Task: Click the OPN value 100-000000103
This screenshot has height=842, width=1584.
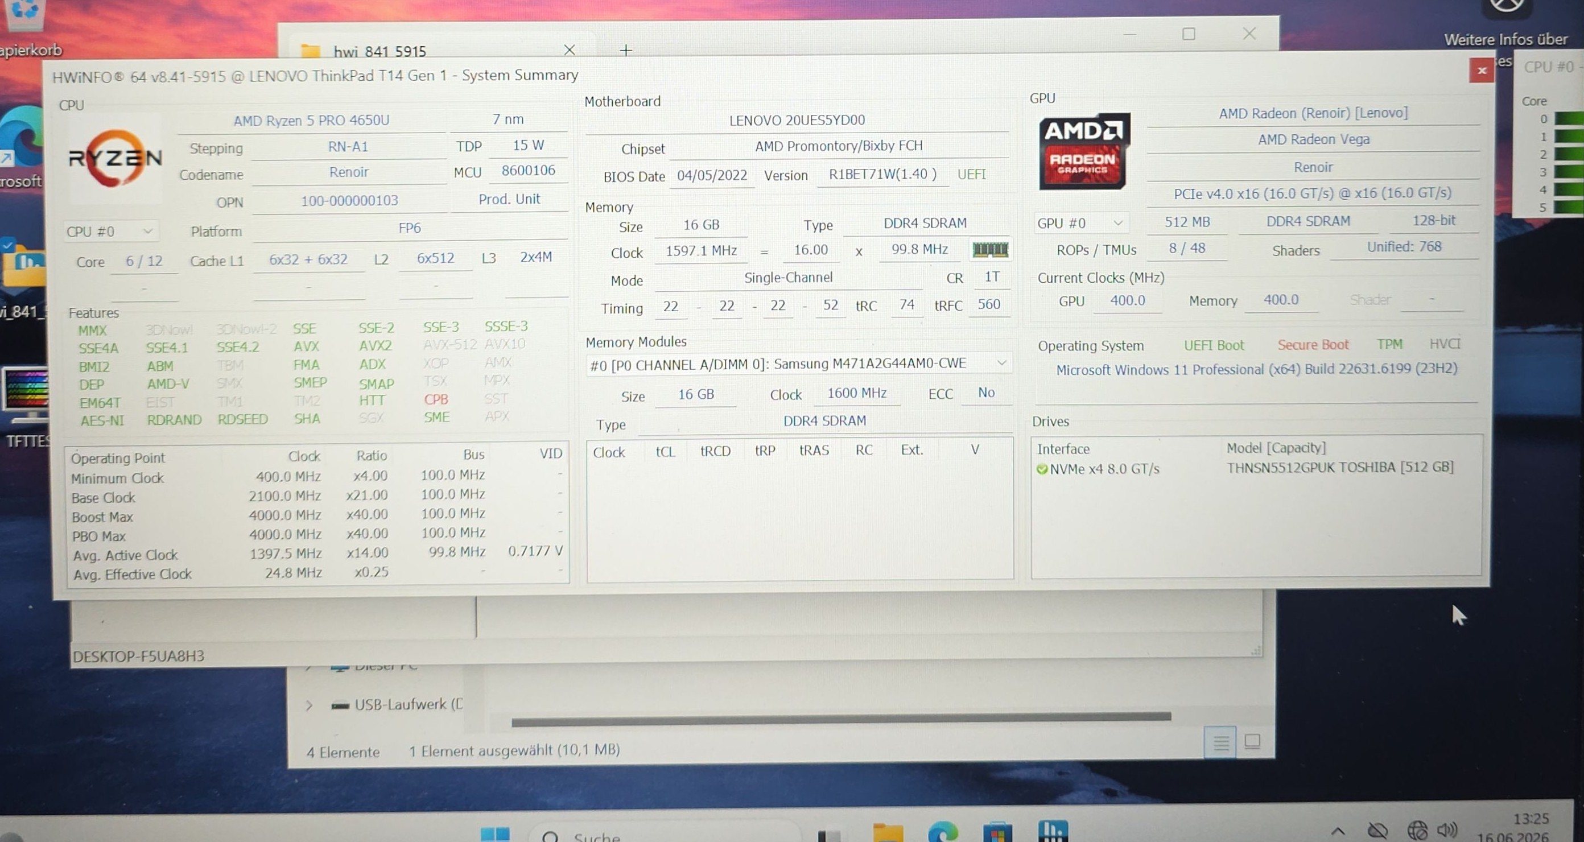Action: pyautogui.click(x=349, y=200)
